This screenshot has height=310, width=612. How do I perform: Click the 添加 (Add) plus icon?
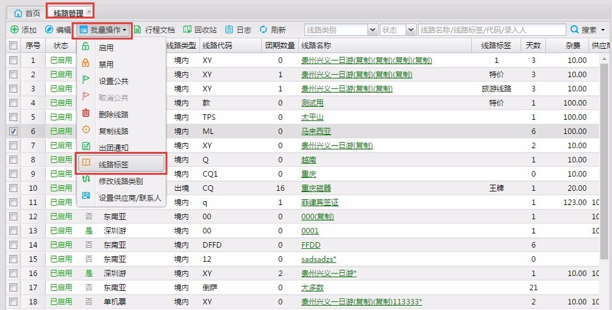pos(14,30)
